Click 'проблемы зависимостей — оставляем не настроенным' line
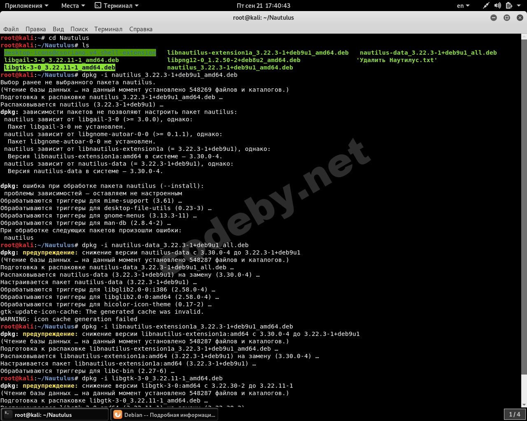The width and height of the screenshot is (527, 421). 93,193
